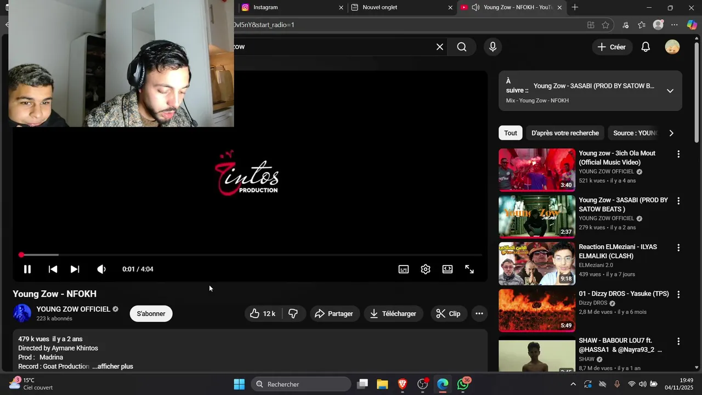Open options for Reaction ELMeziani video
The image size is (702, 395).
pos(678,248)
